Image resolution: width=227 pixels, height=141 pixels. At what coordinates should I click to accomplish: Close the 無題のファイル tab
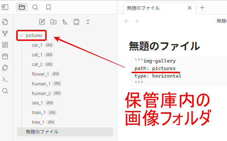pyautogui.click(x=190, y=8)
